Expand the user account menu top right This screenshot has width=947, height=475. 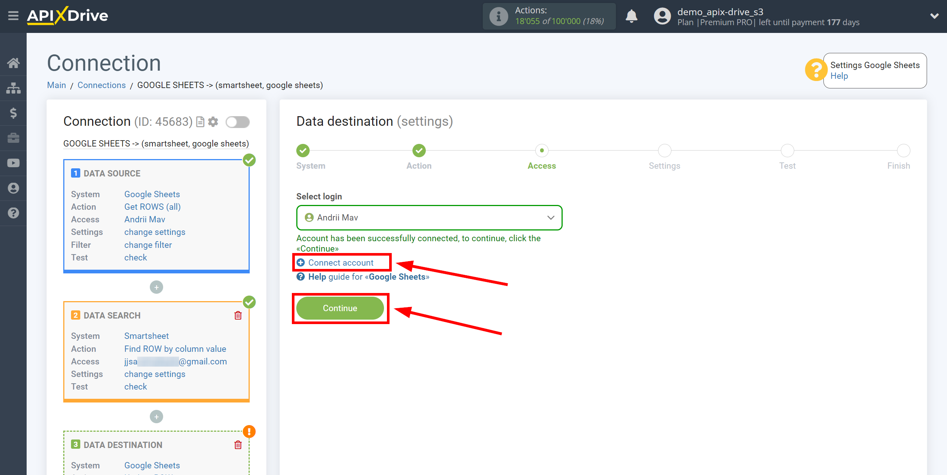coord(934,16)
